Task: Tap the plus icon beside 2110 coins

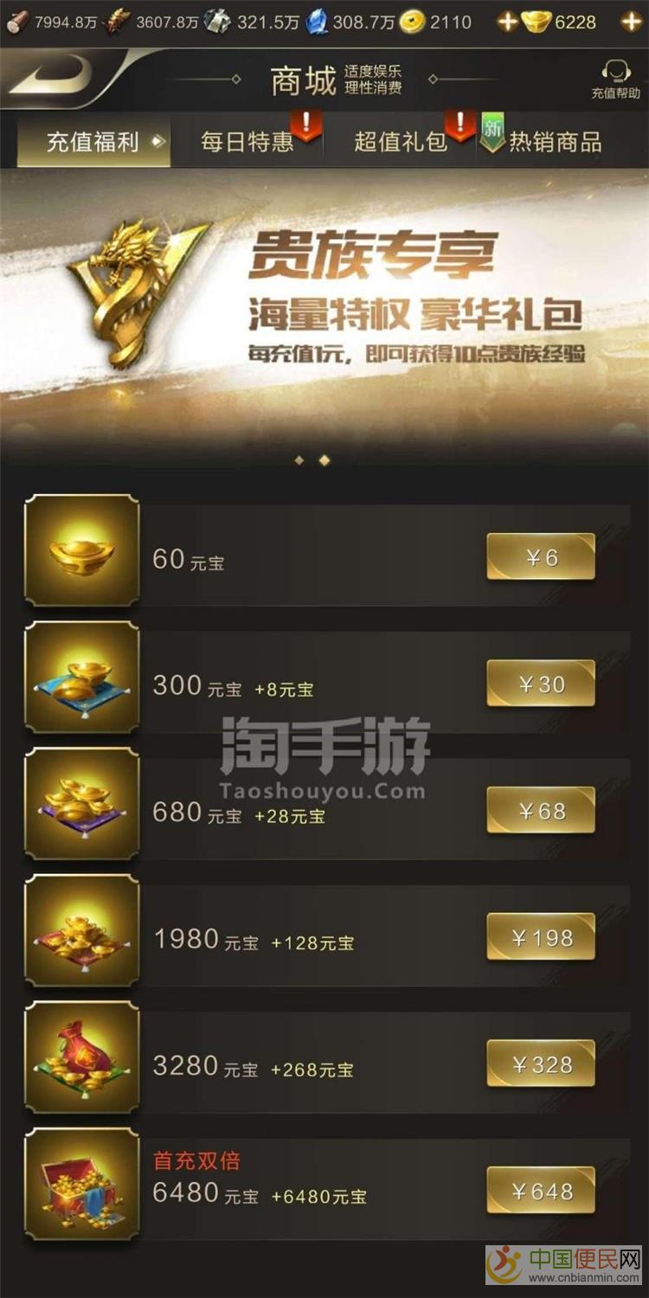Action: 507,22
